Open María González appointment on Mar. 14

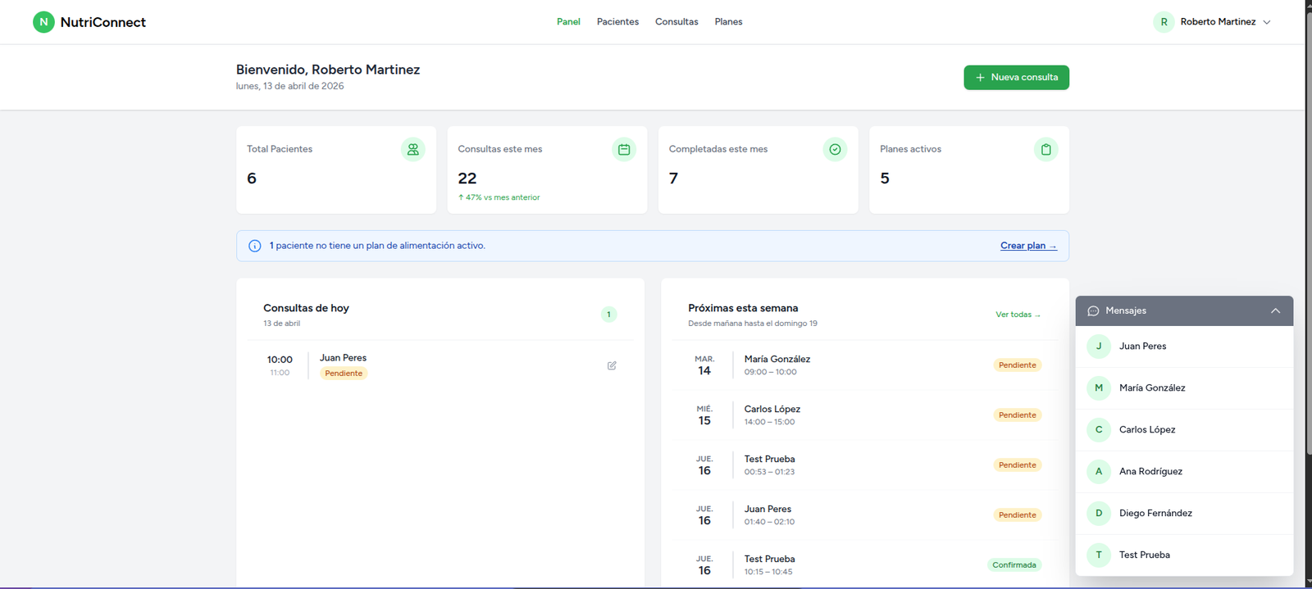coord(864,365)
